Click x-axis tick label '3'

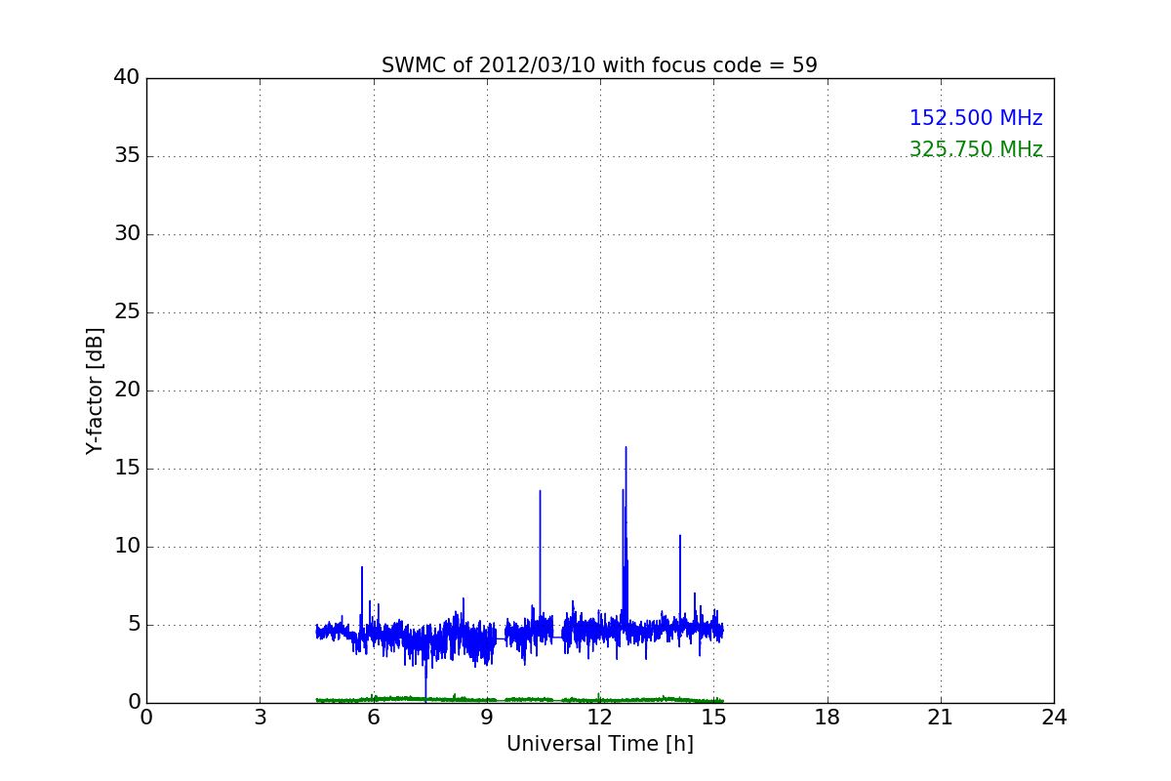click(x=260, y=718)
